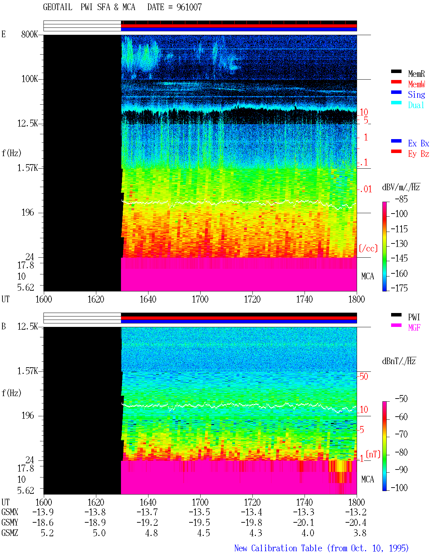Viewport: 445px width, 554px height.
Task: Click the red mode bar above the E spectrogram
Action: tap(239, 26)
